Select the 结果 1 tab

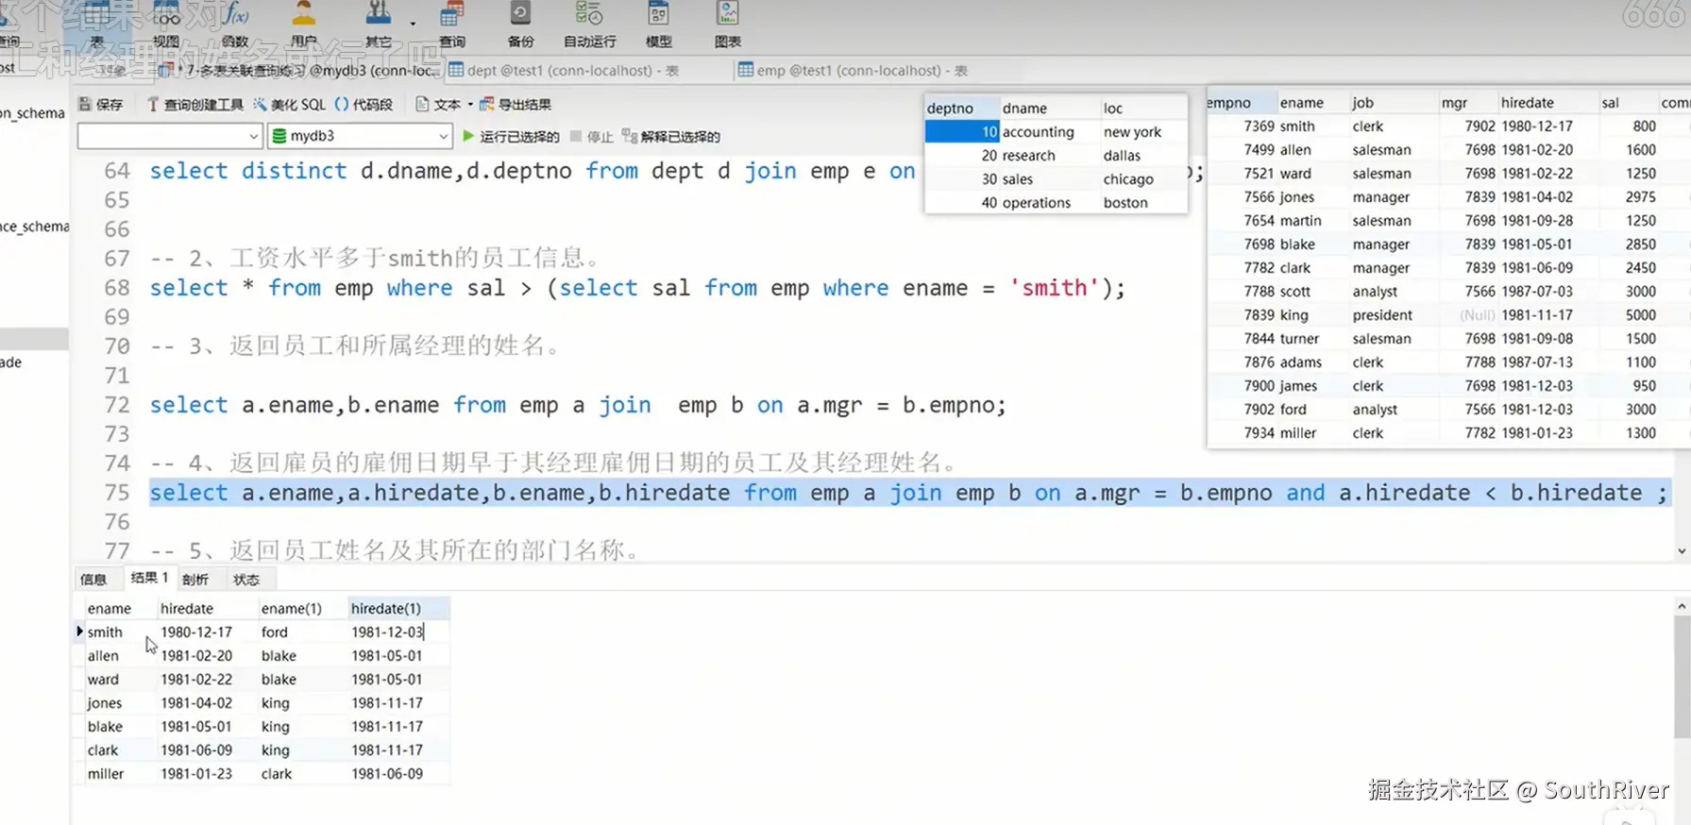(149, 578)
